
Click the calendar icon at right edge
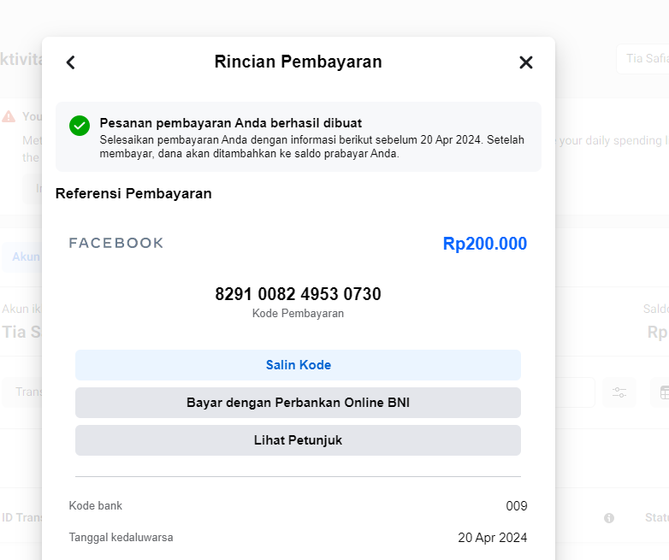[662, 392]
